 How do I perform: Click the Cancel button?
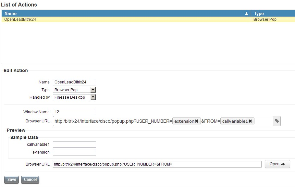[x=30, y=180]
